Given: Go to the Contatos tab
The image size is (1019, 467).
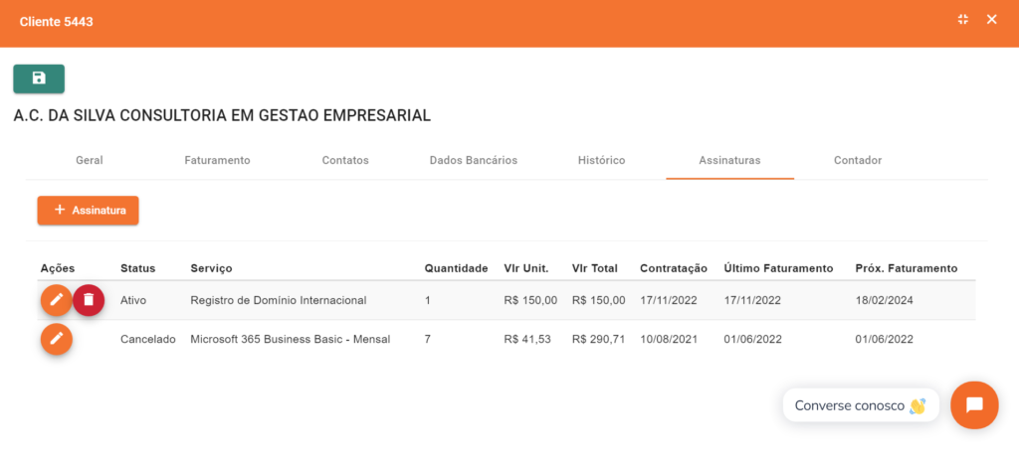Looking at the screenshot, I should coord(345,160).
